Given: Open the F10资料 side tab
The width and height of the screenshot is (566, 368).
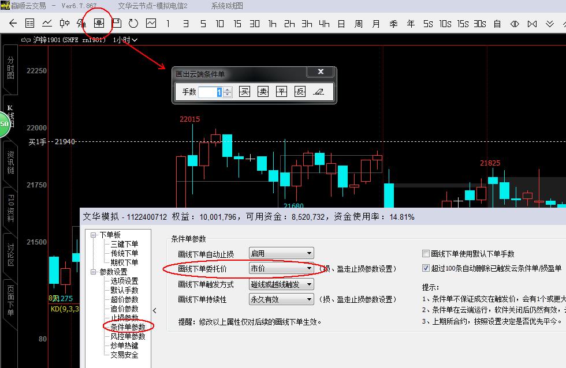Looking at the screenshot, I should 10,208.
